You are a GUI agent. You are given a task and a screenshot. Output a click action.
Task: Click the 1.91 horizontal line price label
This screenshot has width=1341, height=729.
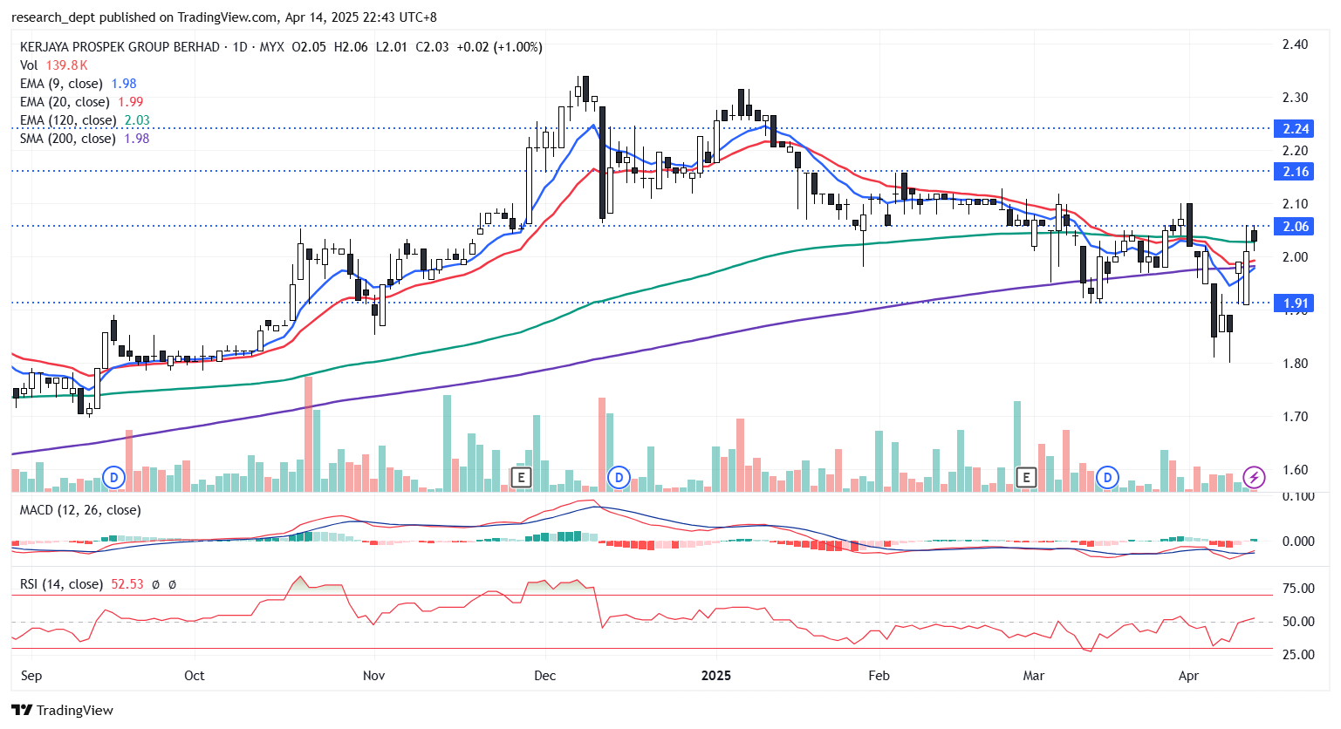coord(1295,303)
